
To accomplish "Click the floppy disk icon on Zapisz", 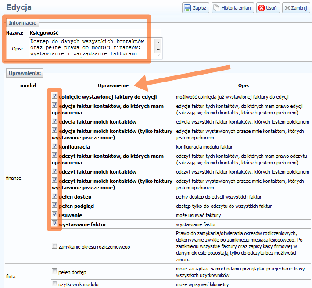I will click(187, 8).
